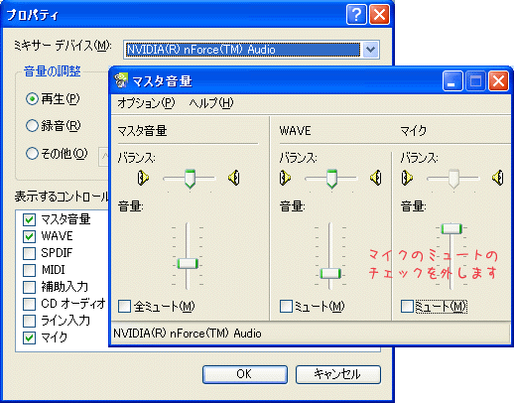Click the left speaker icon under WAVE balance
The image size is (514, 403).
coord(285,178)
